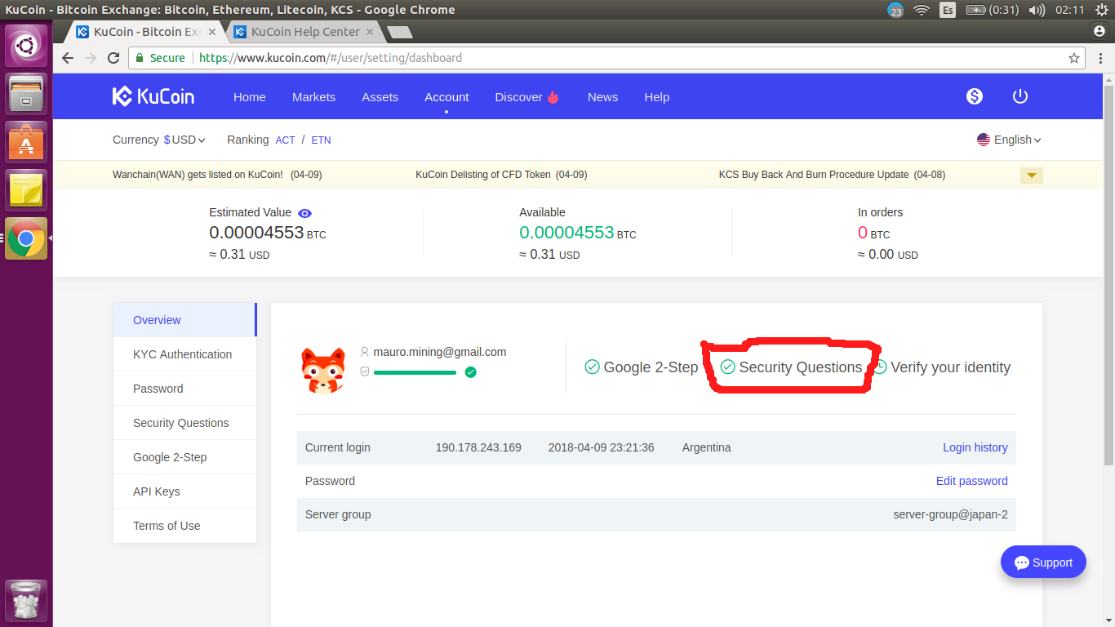Click the Google 2-Step check icon
This screenshot has width=1115, height=627.
point(593,367)
